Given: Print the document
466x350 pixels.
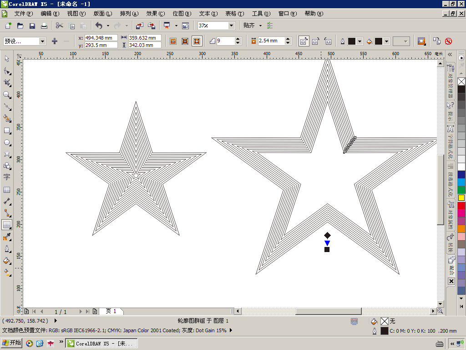Looking at the screenshot, I should tap(44, 26).
